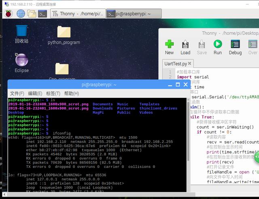Image resolution: width=259 pixels, height=199 pixels.
Task: Click the Desktop directory in ls output
Action: (16, 112)
